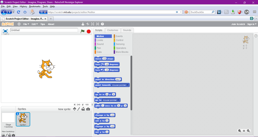Select the Shrink sprite tool
The height and width of the screenshot is (137, 258).
[97, 24]
